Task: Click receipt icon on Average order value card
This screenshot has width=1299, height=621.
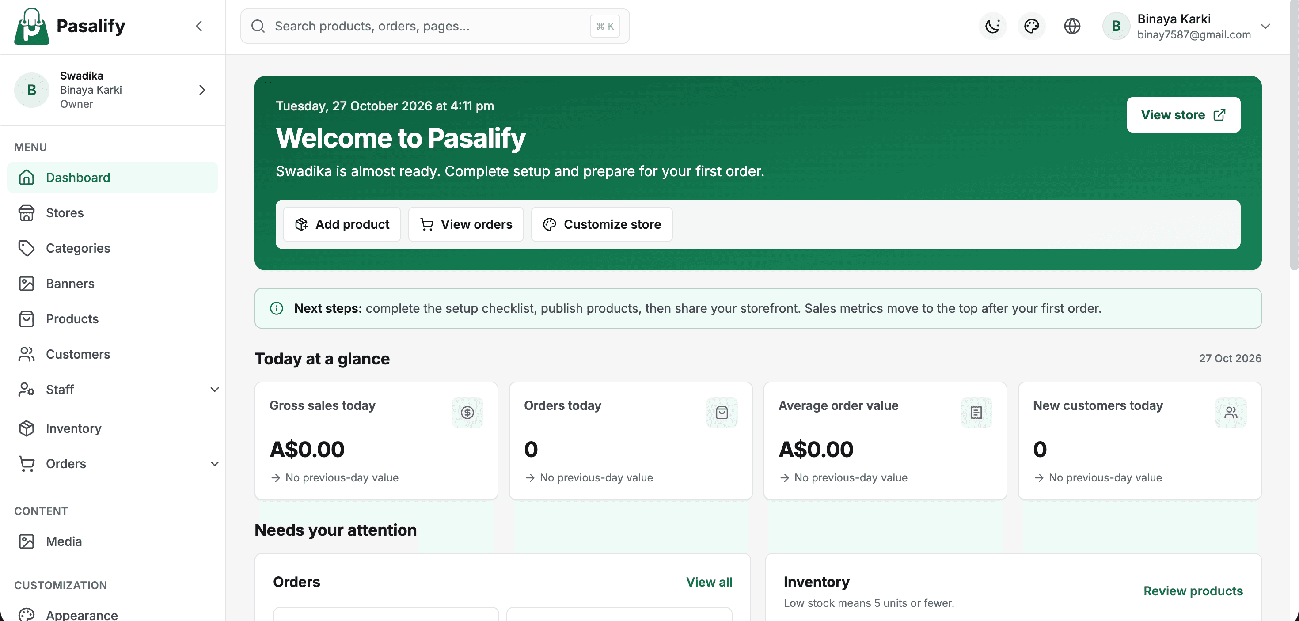Action: (x=976, y=413)
